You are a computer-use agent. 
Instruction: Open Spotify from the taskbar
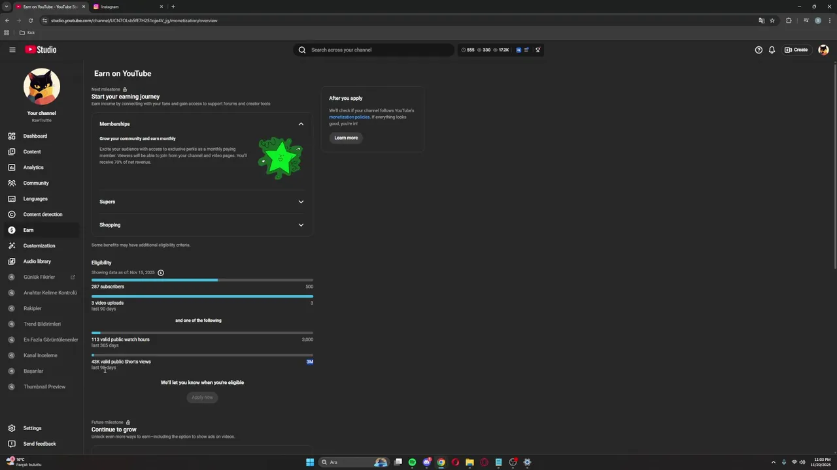[x=412, y=462]
